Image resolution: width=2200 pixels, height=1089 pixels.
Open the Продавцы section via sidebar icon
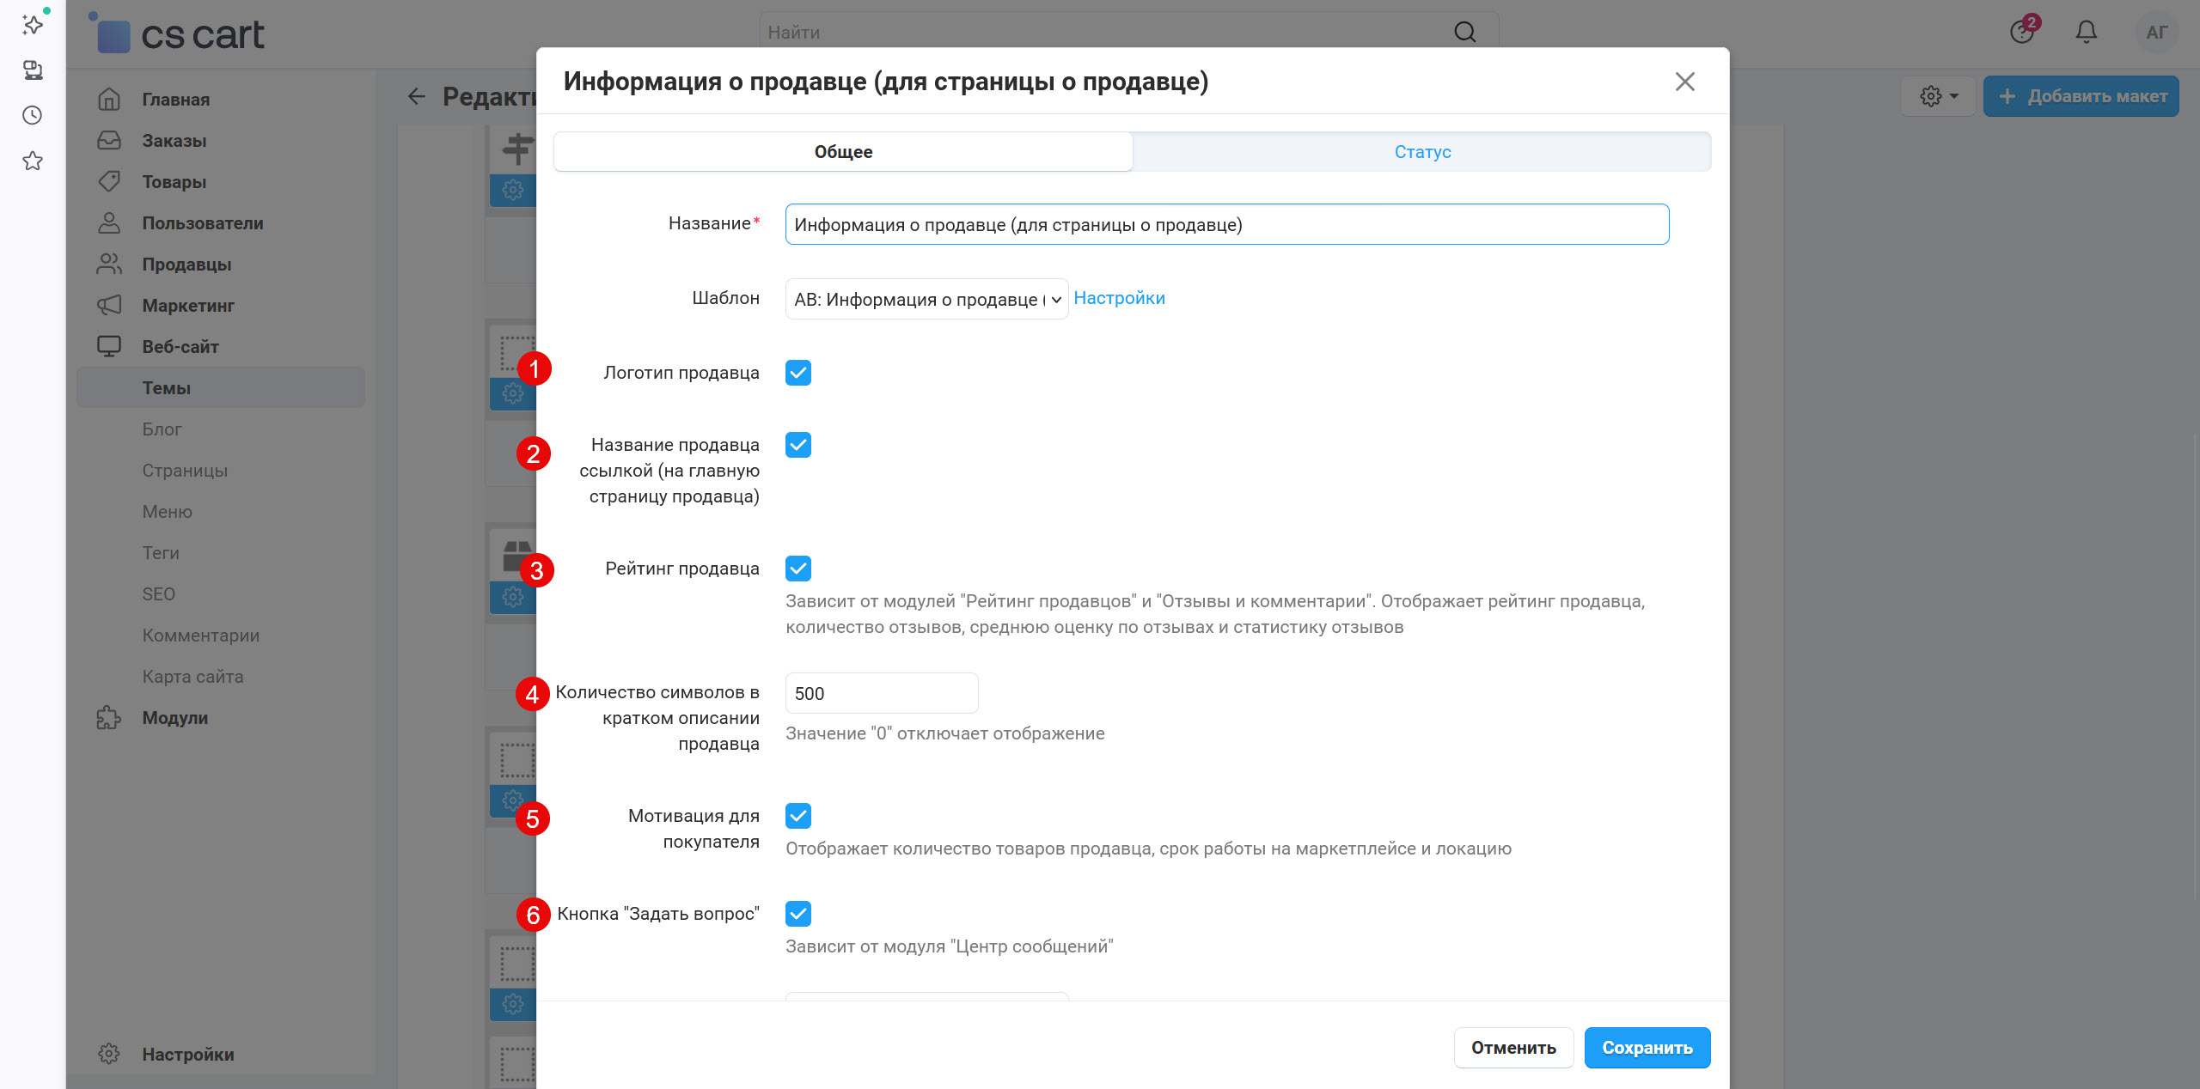point(110,264)
